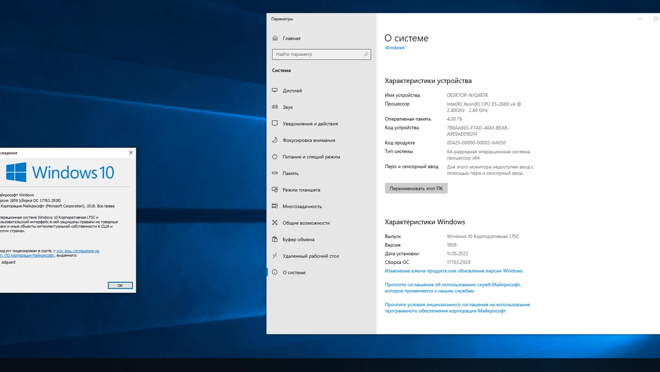Click OK in the Windows сведения dialog
This screenshot has width=660, height=372.
[x=120, y=285]
